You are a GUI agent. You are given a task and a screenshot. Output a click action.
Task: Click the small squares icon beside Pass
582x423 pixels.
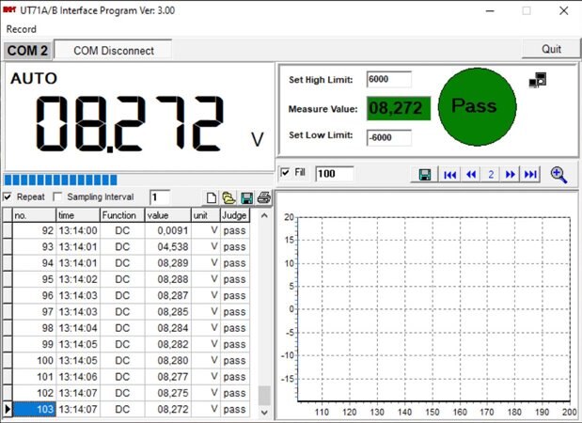[538, 81]
